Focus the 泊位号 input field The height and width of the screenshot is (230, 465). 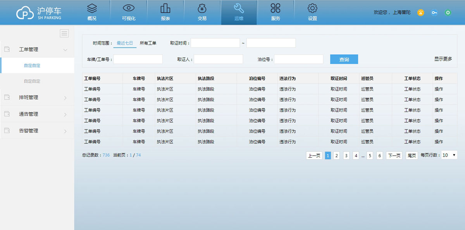tap(298, 59)
